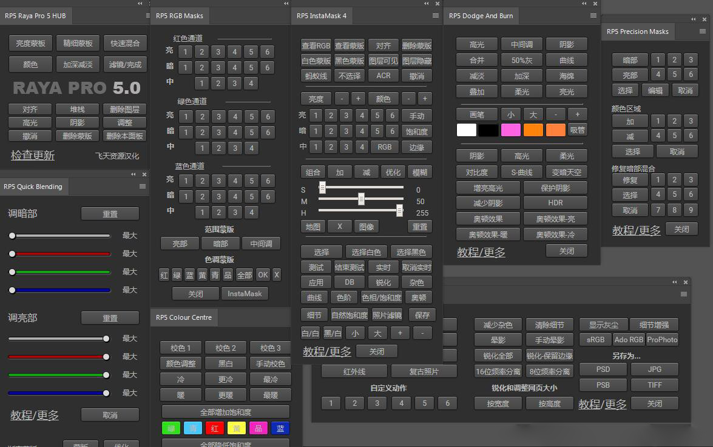Switch to the RP5 RGB Masks tab

click(180, 16)
